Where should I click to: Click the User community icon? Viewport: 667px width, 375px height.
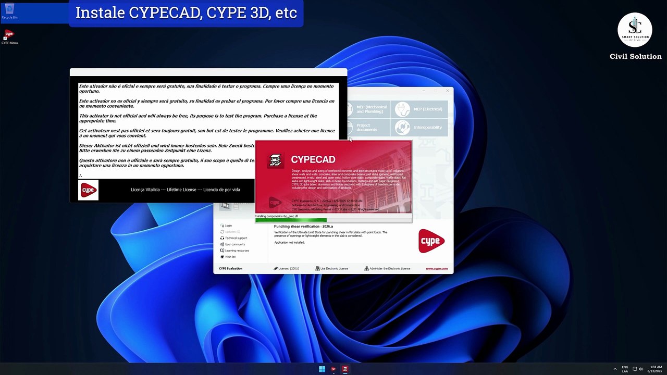(x=222, y=244)
